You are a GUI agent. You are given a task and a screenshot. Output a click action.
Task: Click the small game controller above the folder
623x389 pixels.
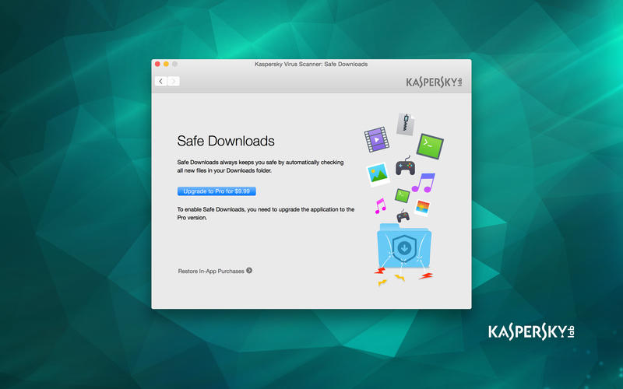pyautogui.click(x=403, y=216)
